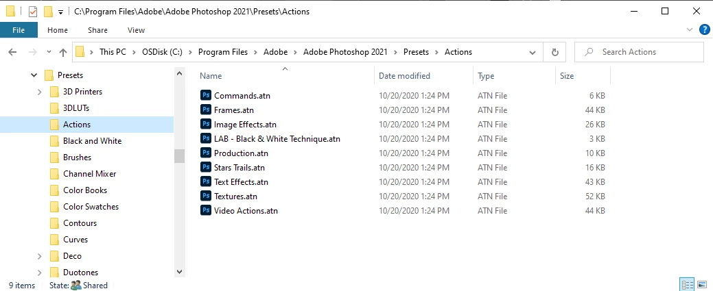Viewport: 713px width, 291px height.
Task: Open the address bar previous locations dropdown
Action: (533, 53)
